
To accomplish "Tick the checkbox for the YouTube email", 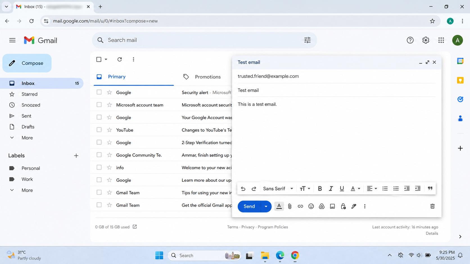I will pos(99,130).
